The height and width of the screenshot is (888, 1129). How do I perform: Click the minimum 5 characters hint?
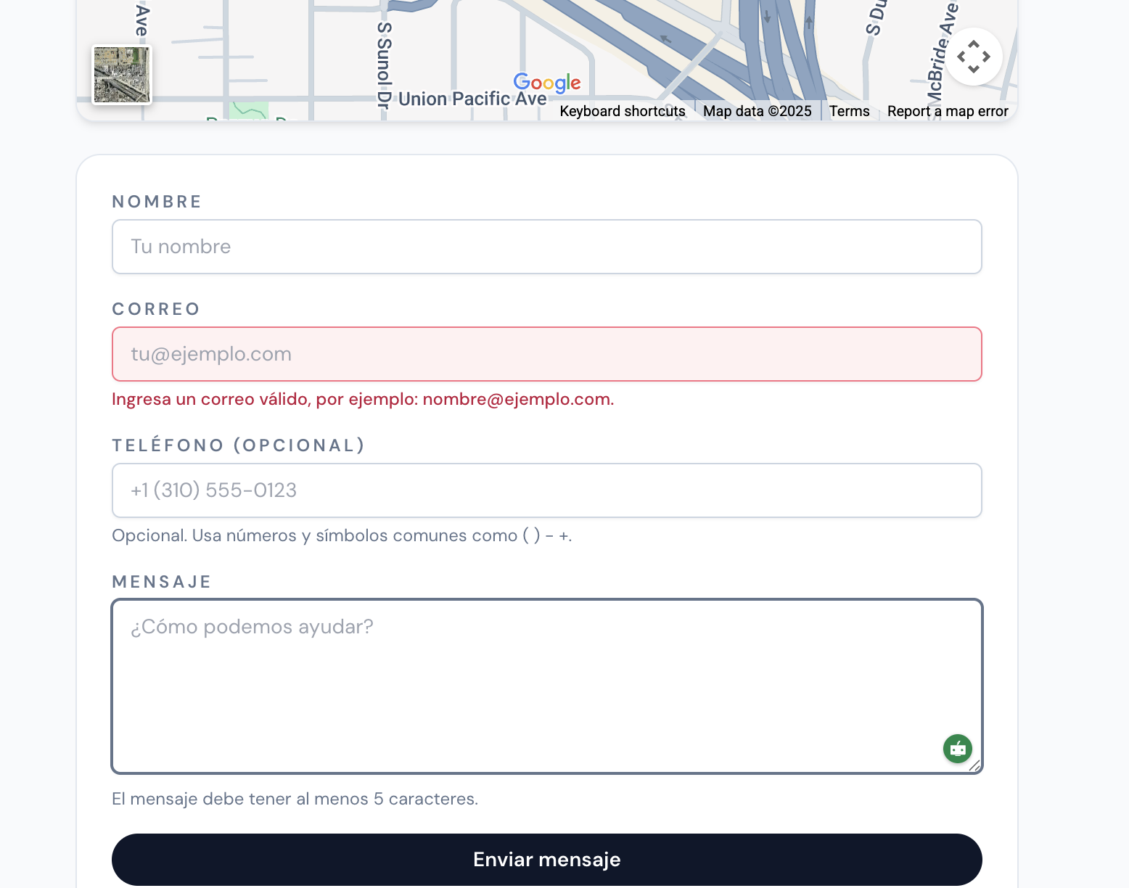pyautogui.click(x=295, y=799)
